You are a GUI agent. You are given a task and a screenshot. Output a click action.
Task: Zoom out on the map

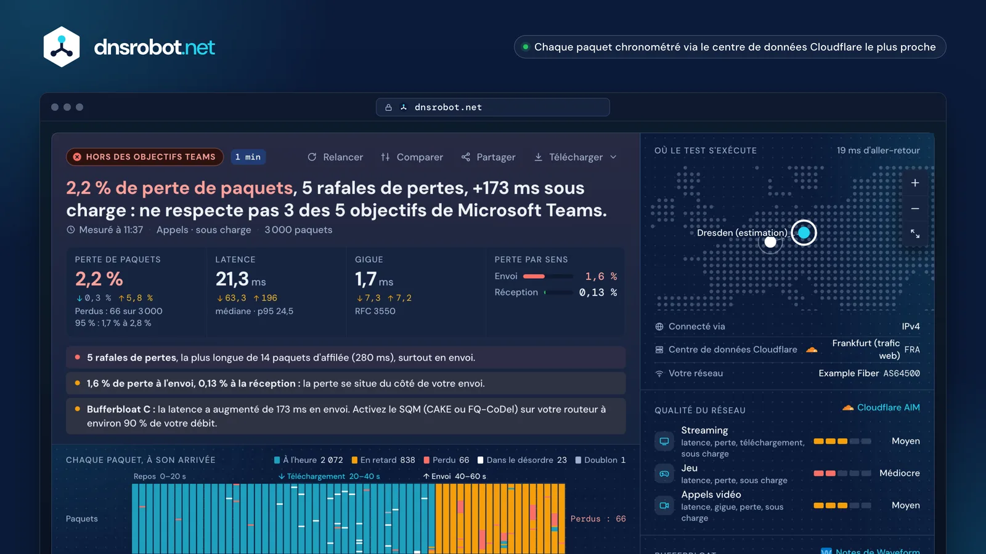coord(915,209)
